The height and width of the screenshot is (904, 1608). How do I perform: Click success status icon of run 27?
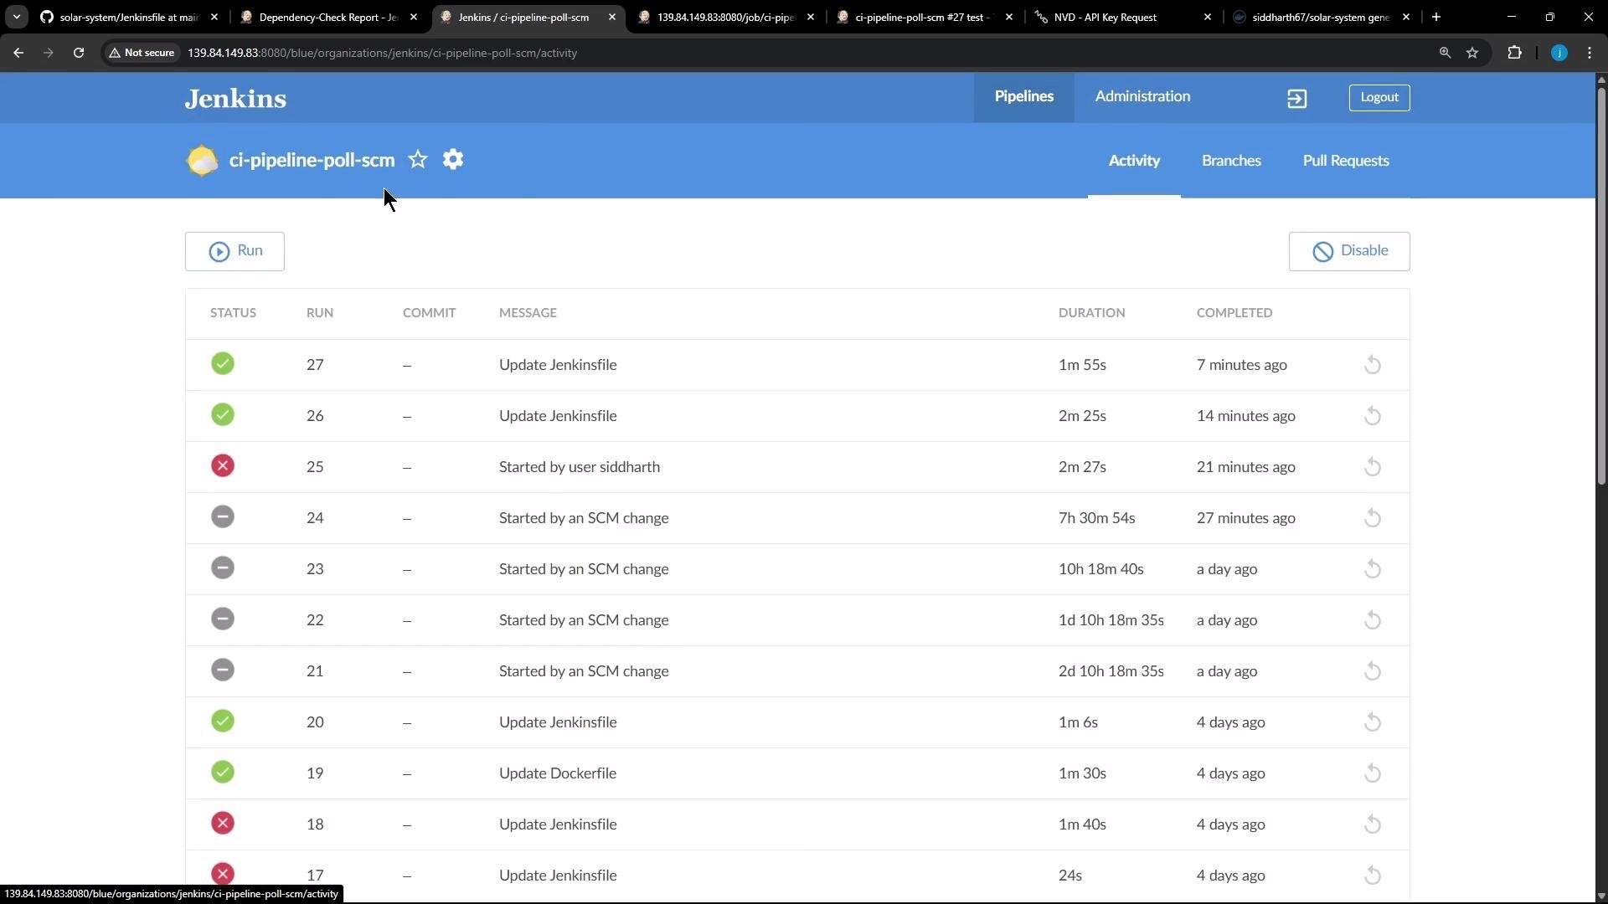pyautogui.click(x=223, y=363)
